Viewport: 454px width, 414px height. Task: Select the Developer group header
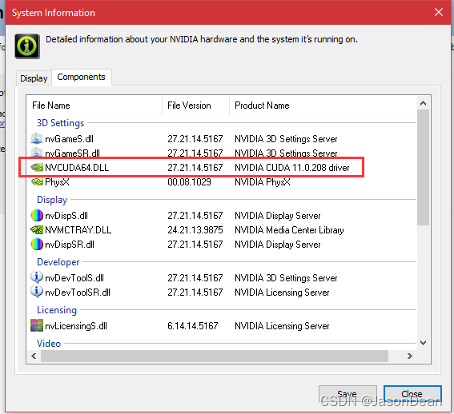pos(58,262)
